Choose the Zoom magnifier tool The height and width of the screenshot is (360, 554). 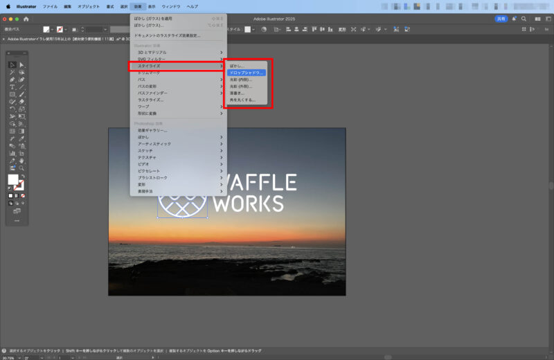(21, 168)
